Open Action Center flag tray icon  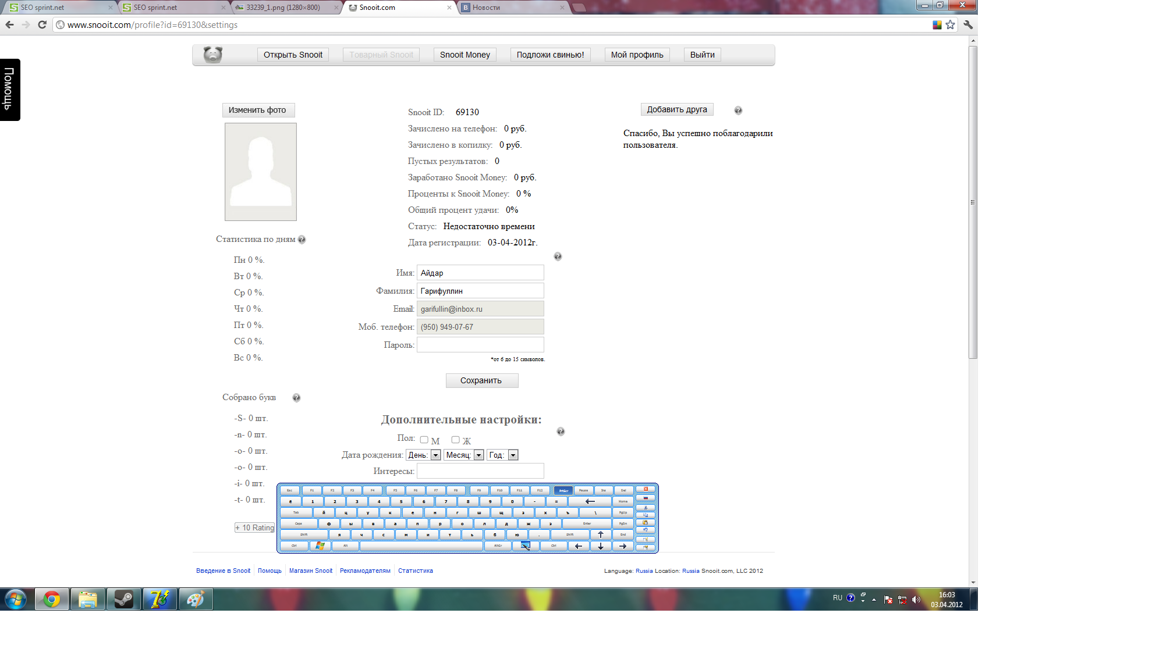coord(888,599)
